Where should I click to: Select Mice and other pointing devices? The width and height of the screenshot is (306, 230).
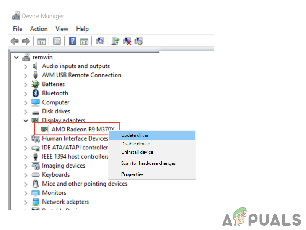(x=85, y=184)
